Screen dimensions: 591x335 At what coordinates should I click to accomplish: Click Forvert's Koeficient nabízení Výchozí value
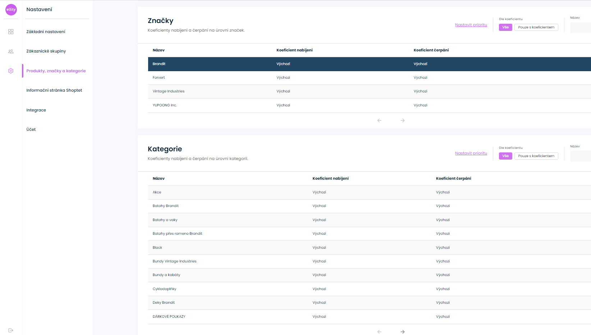pyautogui.click(x=283, y=78)
